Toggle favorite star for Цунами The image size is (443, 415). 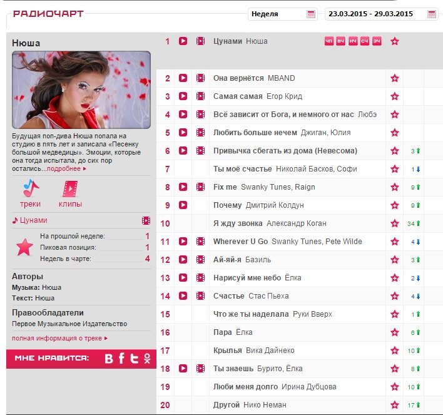[x=394, y=41]
